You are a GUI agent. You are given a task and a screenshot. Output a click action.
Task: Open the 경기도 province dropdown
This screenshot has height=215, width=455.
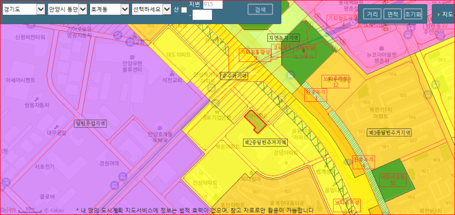[x=24, y=9]
